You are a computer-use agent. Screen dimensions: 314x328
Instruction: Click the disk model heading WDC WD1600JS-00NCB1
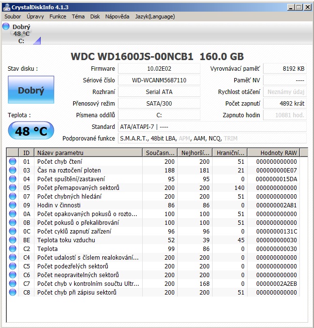132,57
